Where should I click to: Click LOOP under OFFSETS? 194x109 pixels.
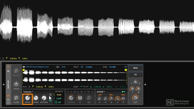[x=59, y=98]
